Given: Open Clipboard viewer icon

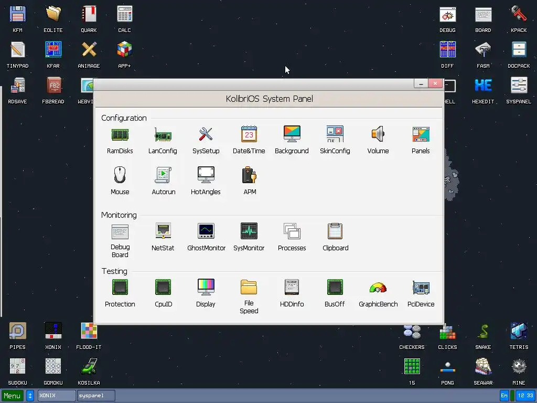Looking at the screenshot, I should 335,231.
